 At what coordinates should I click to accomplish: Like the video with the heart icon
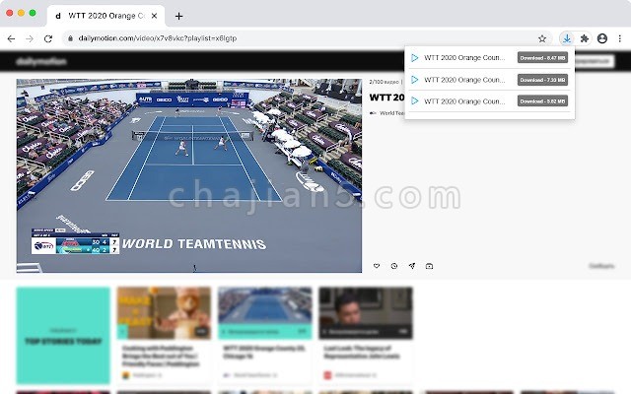point(377,266)
